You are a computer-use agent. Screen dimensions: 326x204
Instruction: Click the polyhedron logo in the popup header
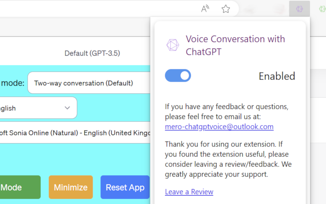[173, 45]
